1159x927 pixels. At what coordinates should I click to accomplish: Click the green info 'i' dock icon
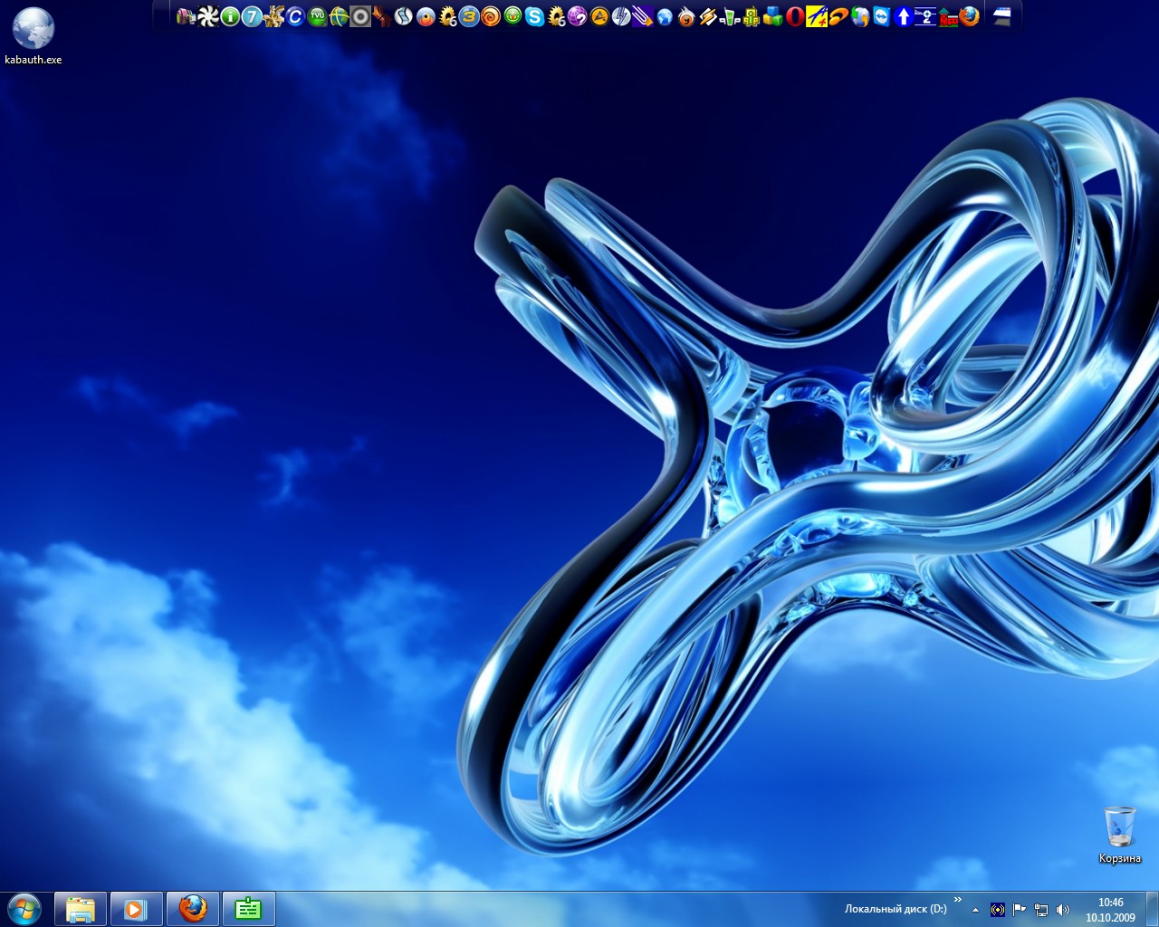[x=230, y=16]
